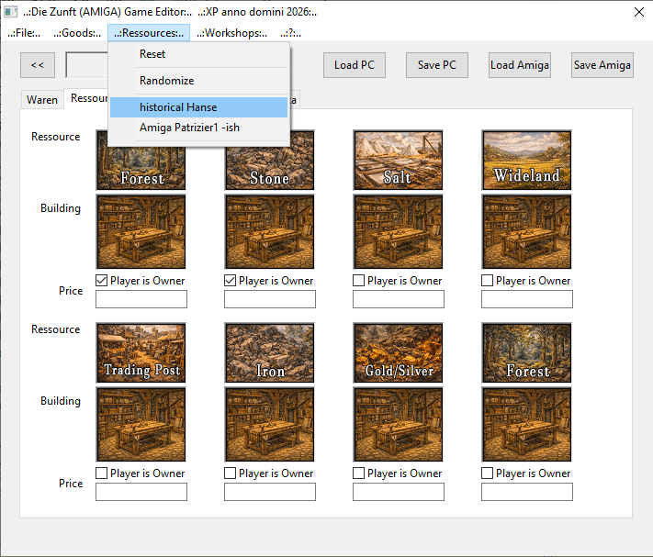Select the Iron resource tile
653x557 pixels.
(x=270, y=352)
